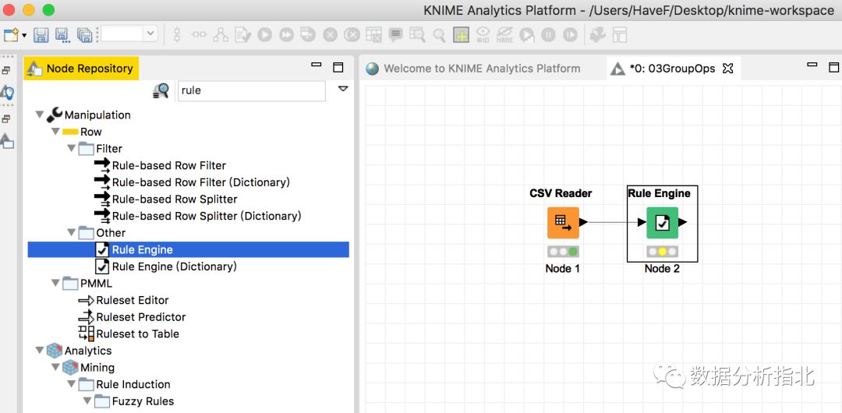Toggle the show node IDs eye icon

(483, 35)
